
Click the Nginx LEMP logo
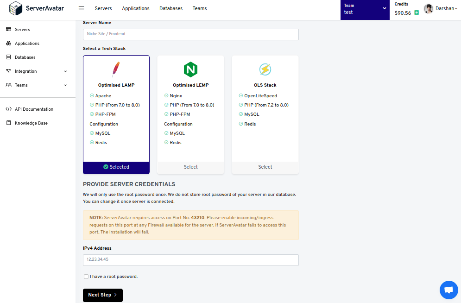point(190,69)
